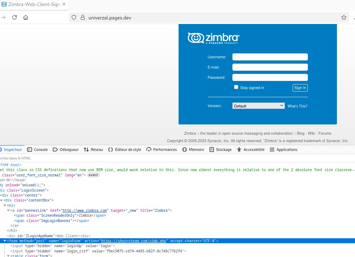Click the event badge on html element
The image size is (355, 257).
point(93,175)
